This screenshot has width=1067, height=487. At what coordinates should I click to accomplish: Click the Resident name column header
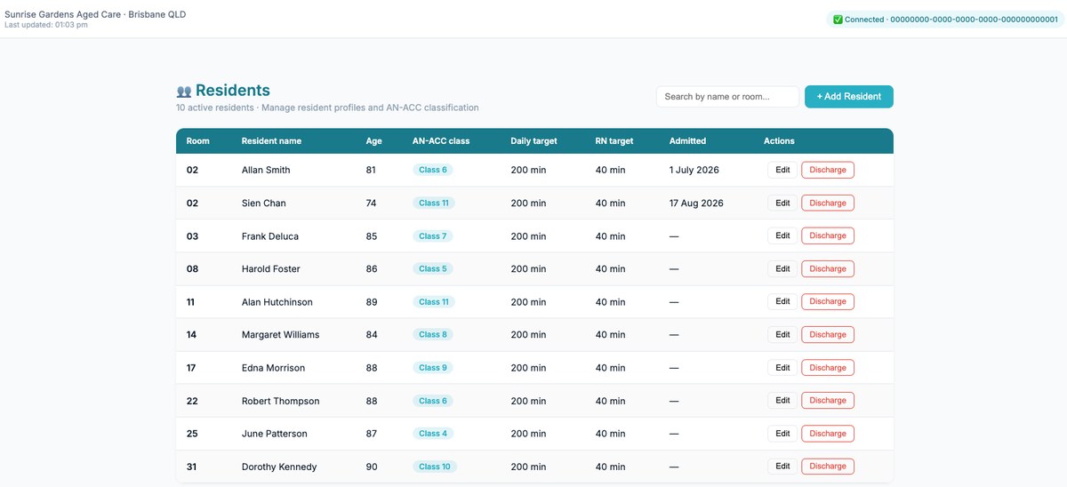(x=271, y=140)
